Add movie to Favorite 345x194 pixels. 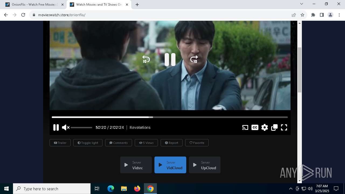point(197,143)
